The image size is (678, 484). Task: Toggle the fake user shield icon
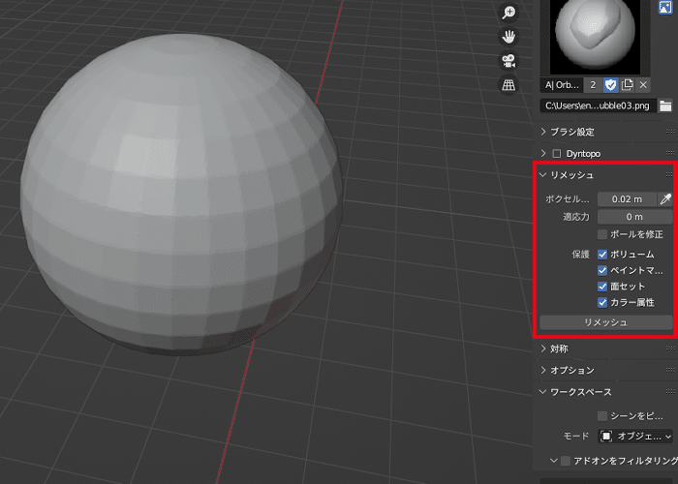tap(610, 85)
